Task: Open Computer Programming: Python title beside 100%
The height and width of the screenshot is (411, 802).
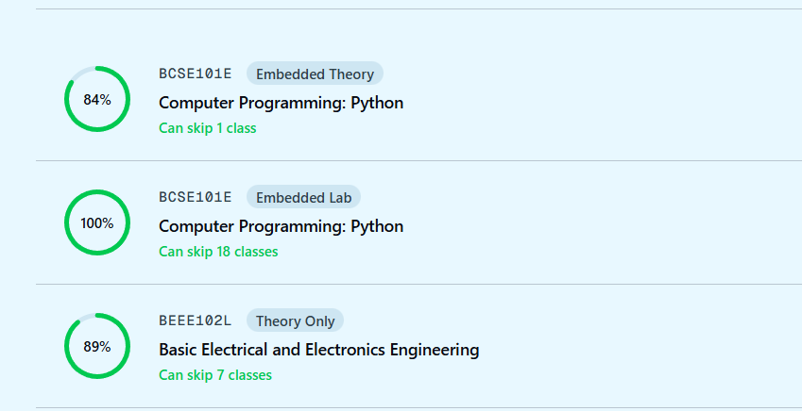Action: (281, 226)
